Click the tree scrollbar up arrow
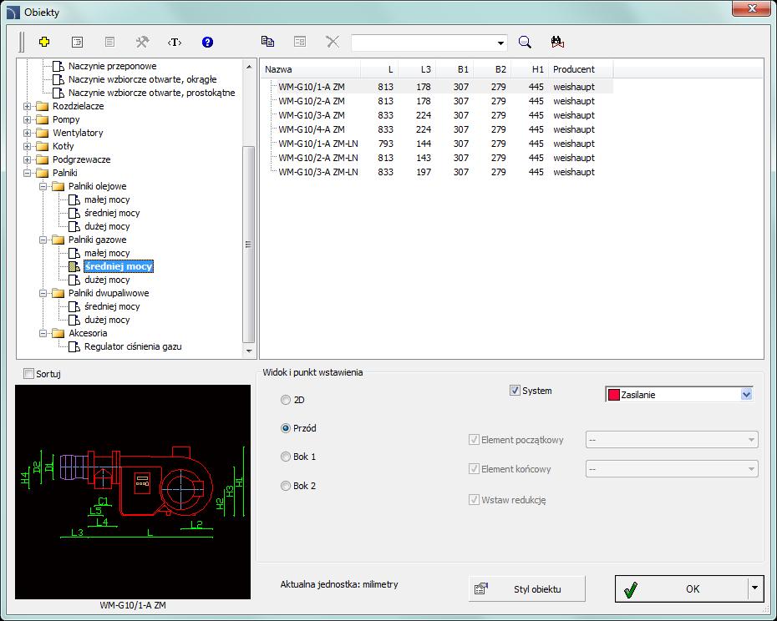 tap(249, 67)
